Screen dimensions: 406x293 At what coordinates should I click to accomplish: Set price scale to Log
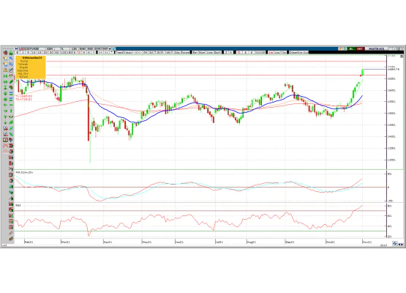(x=277, y=52)
